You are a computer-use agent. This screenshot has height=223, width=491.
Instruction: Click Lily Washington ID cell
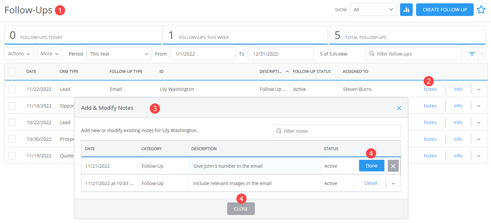tap(177, 89)
